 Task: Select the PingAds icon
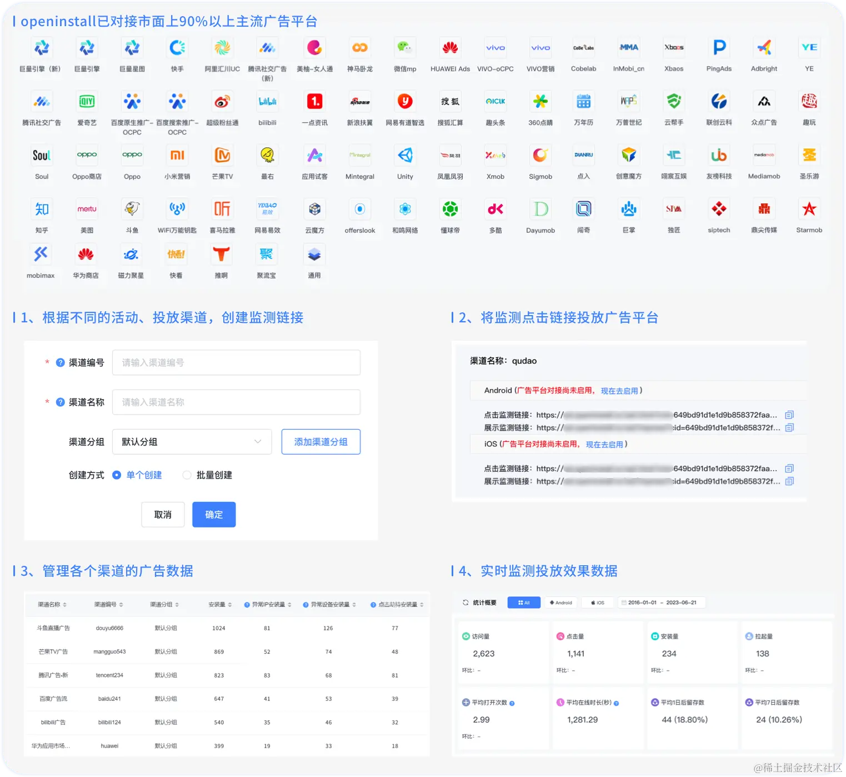pyautogui.click(x=719, y=48)
